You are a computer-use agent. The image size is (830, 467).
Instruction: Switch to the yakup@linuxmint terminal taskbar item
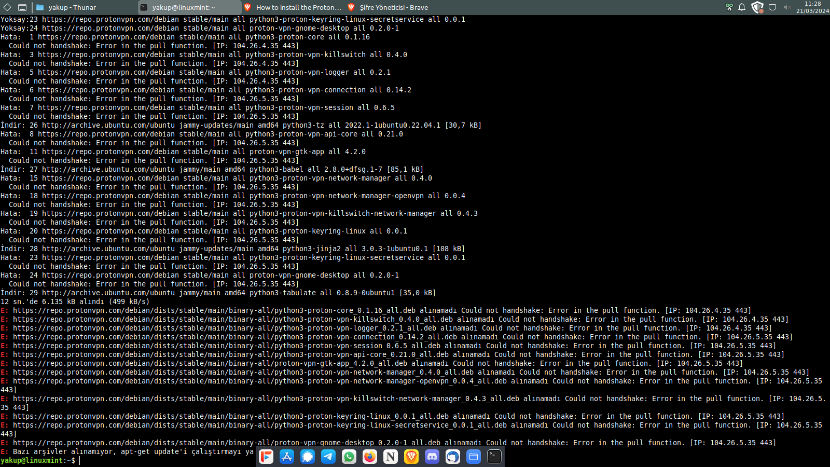tap(189, 7)
